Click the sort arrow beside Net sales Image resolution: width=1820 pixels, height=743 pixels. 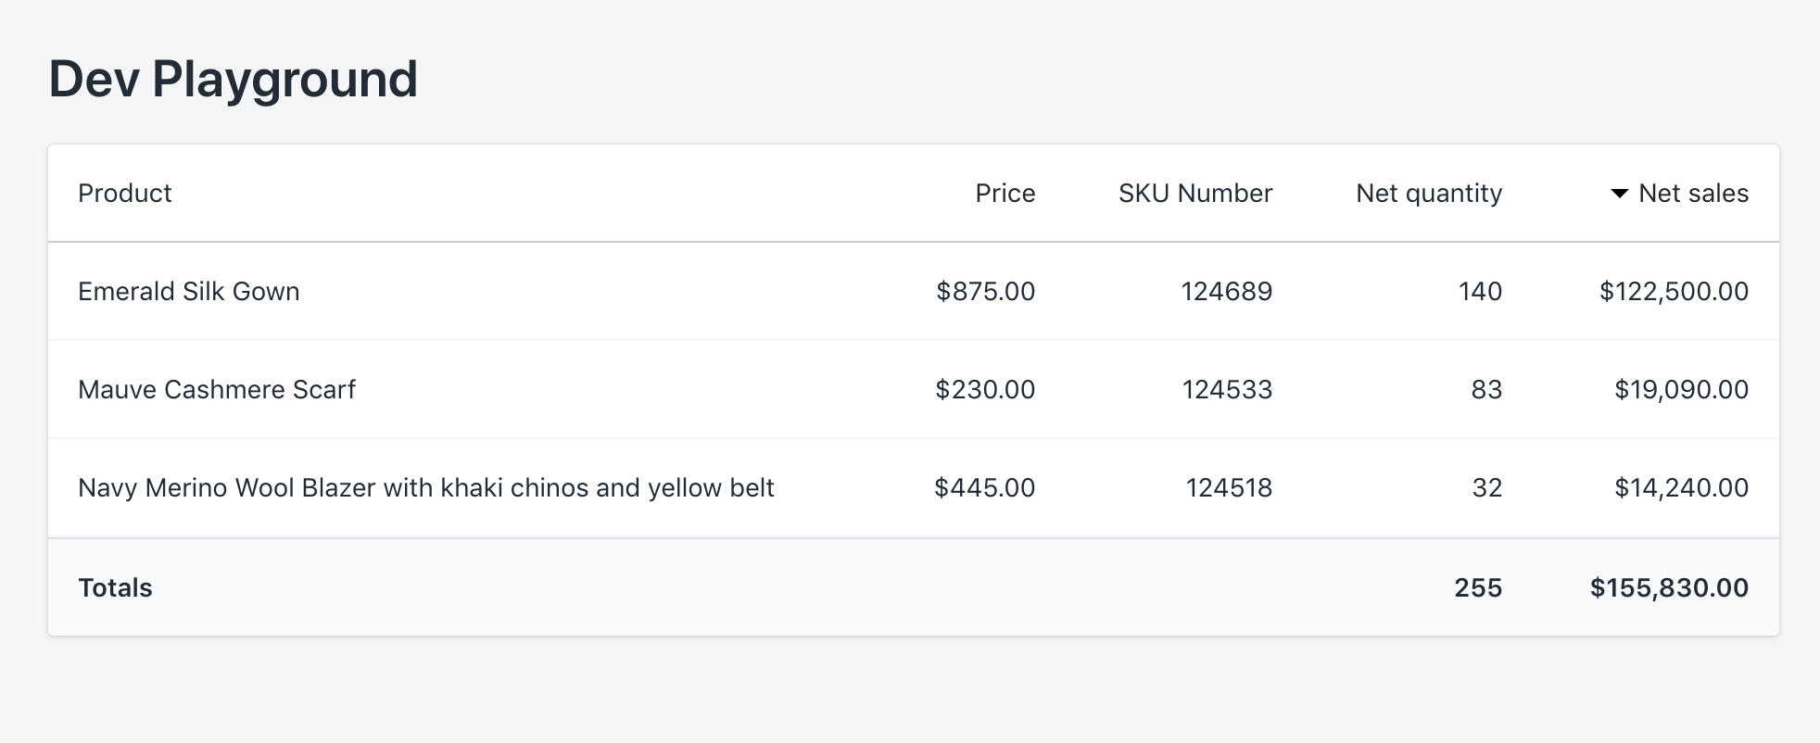(x=1619, y=194)
